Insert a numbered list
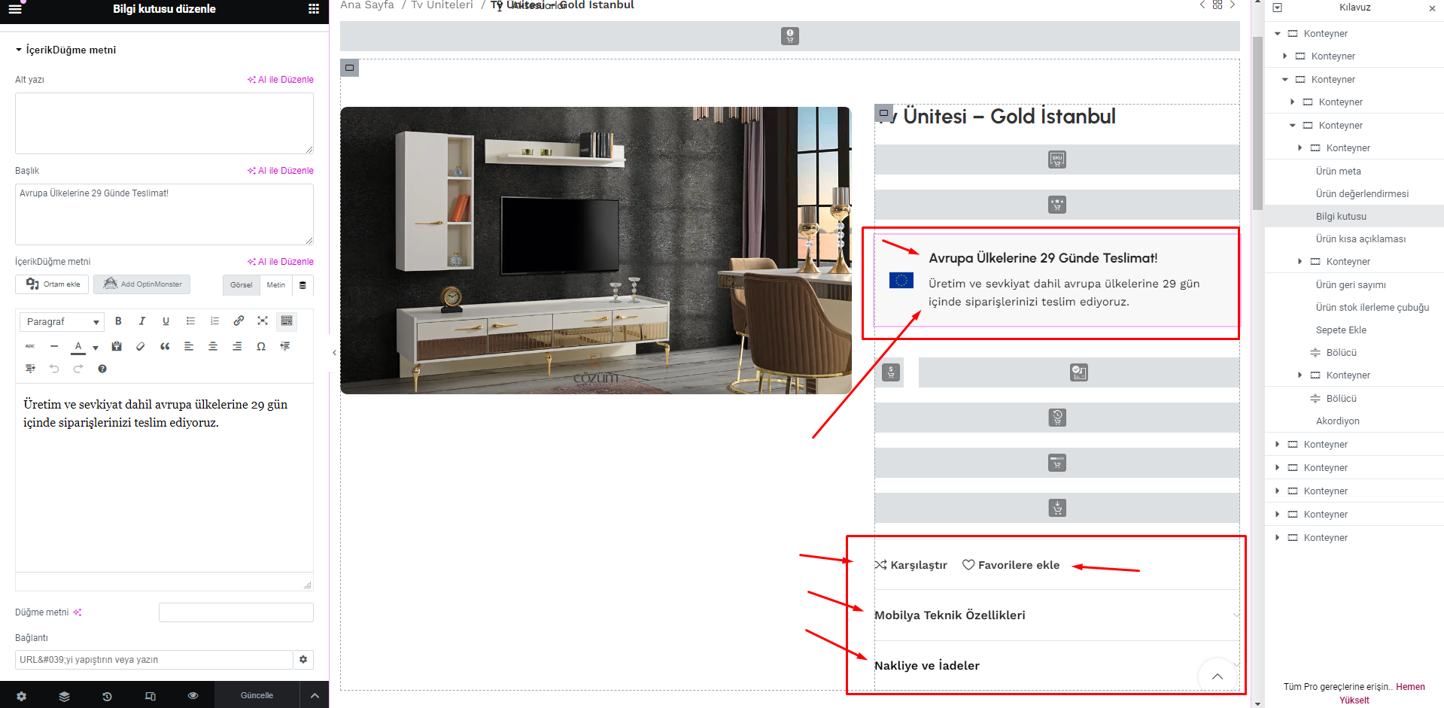This screenshot has height=708, width=1444. coord(214,321)
